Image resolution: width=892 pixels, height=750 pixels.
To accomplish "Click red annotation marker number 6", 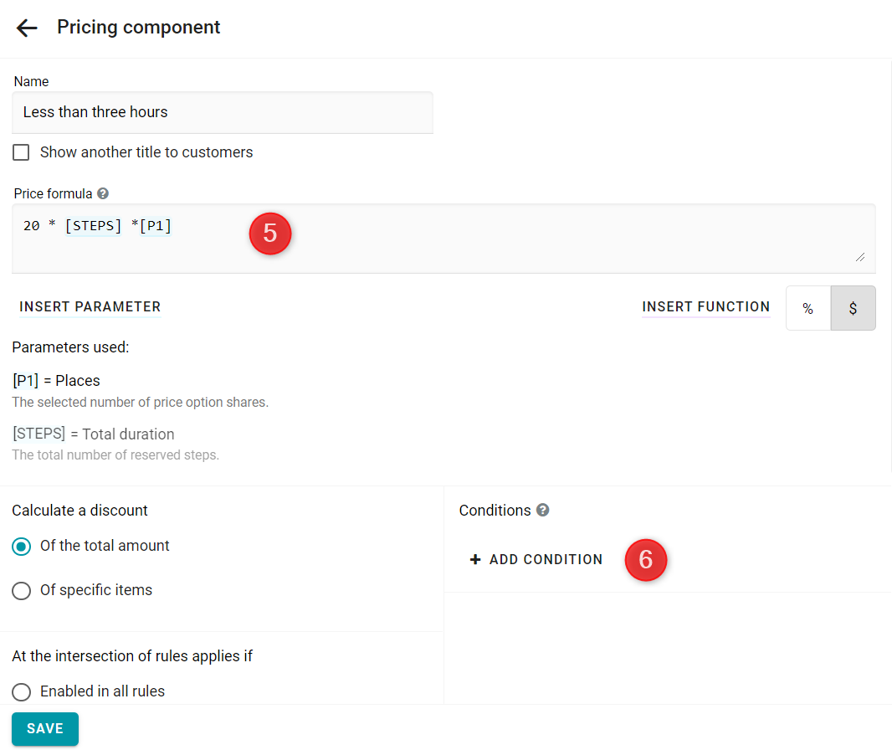I will point(646,559).
